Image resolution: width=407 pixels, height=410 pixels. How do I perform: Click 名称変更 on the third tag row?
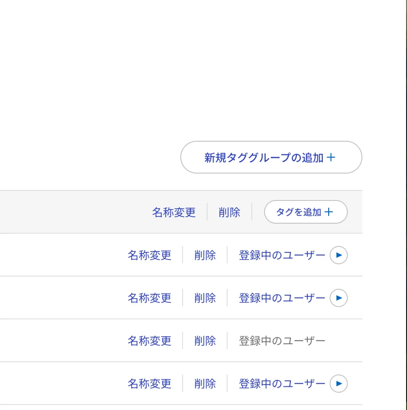149,341
